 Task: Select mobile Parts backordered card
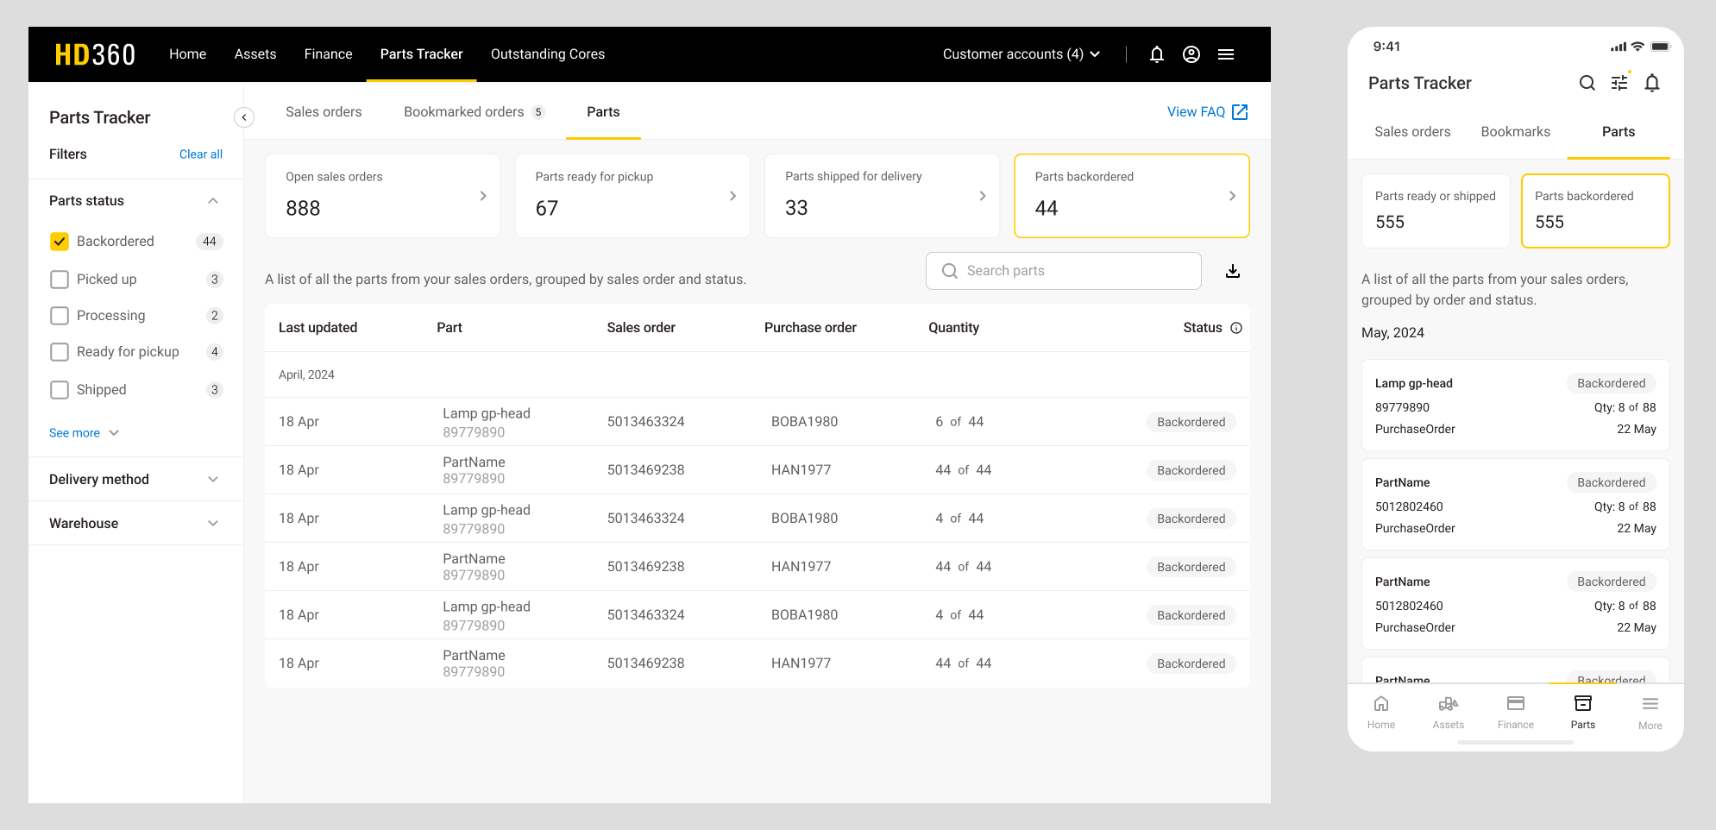click(x=1595, y=211)
